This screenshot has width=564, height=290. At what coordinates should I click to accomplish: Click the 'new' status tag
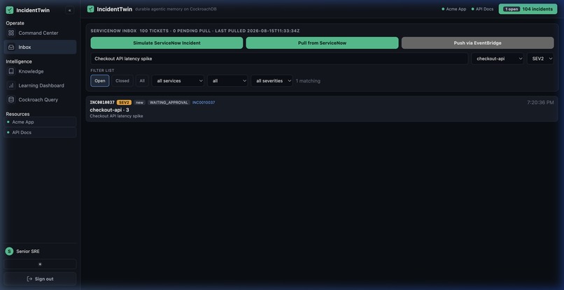point(139,103)
